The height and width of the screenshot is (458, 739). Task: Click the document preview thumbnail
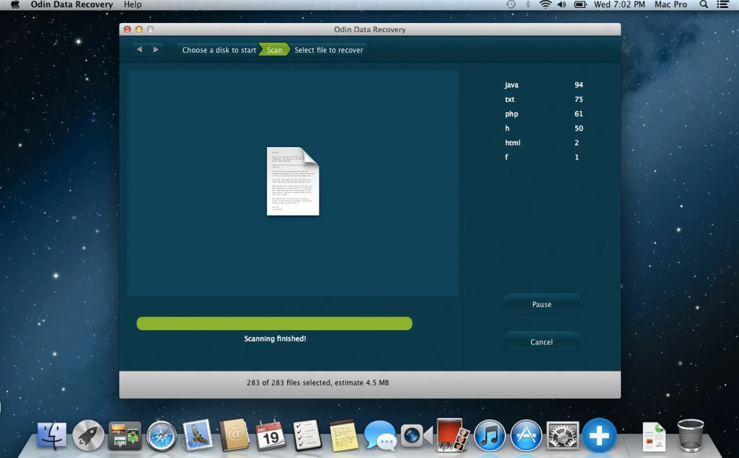click(x=293, y=181)
